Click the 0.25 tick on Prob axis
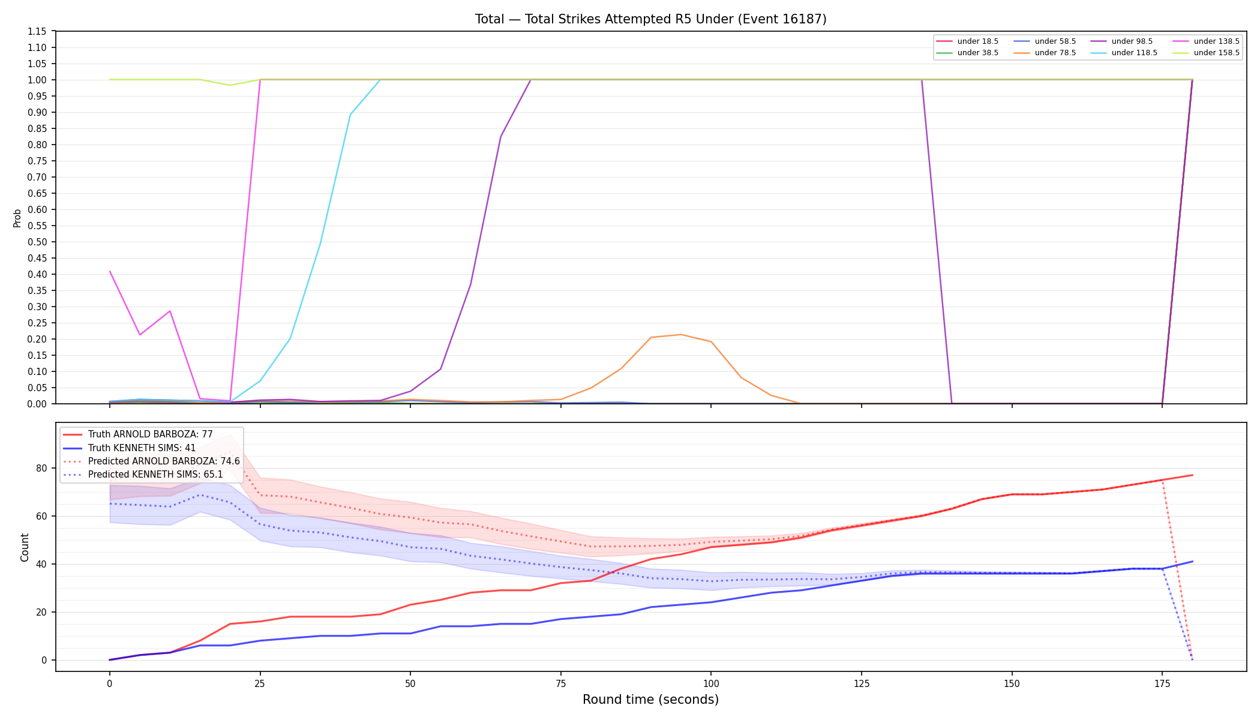The height and width of the screenshot is (720, 1260). click(x=38, y=323)
